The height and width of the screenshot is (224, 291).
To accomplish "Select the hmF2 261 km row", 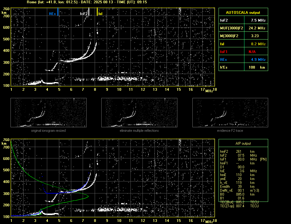I will [x=237, y=152].
